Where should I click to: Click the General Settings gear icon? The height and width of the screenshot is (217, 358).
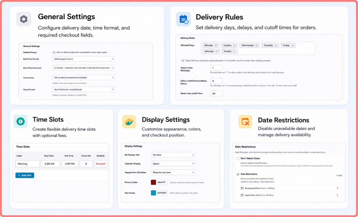[x=23, y=19]
